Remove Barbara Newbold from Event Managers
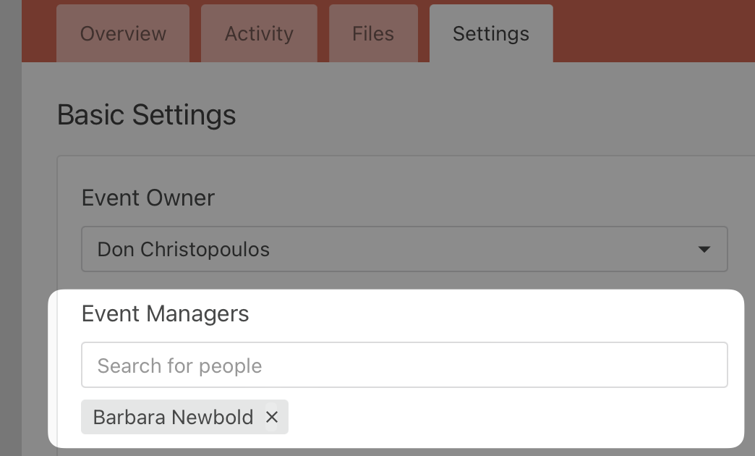This screenshot has width=755, height=456. pyautogui.click(x=272, y=417)
